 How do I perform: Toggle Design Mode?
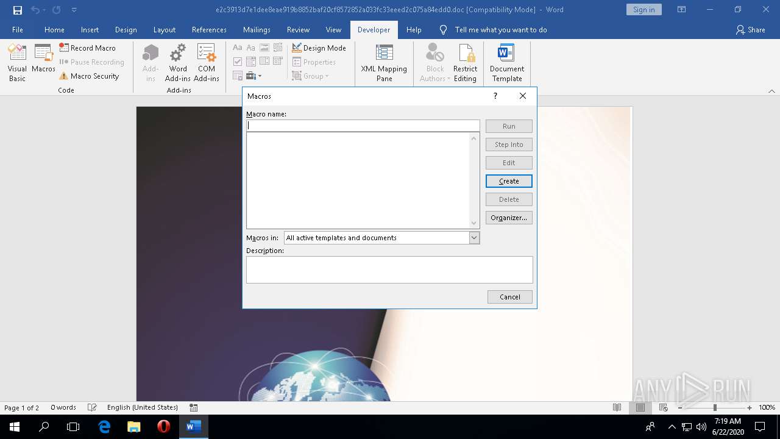point(319,48)
